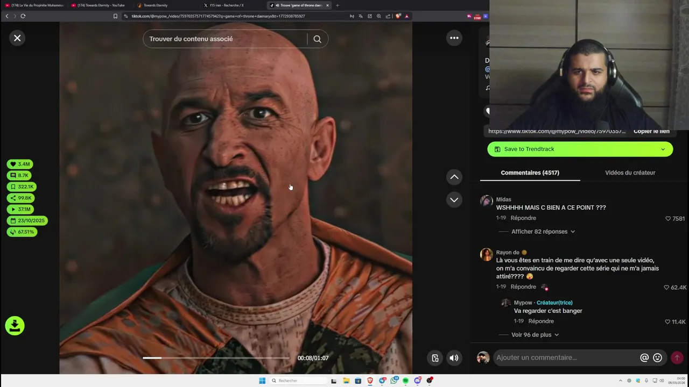Click 'Copier le lien' button
The image size is (689, 387).
pos(651,131)
